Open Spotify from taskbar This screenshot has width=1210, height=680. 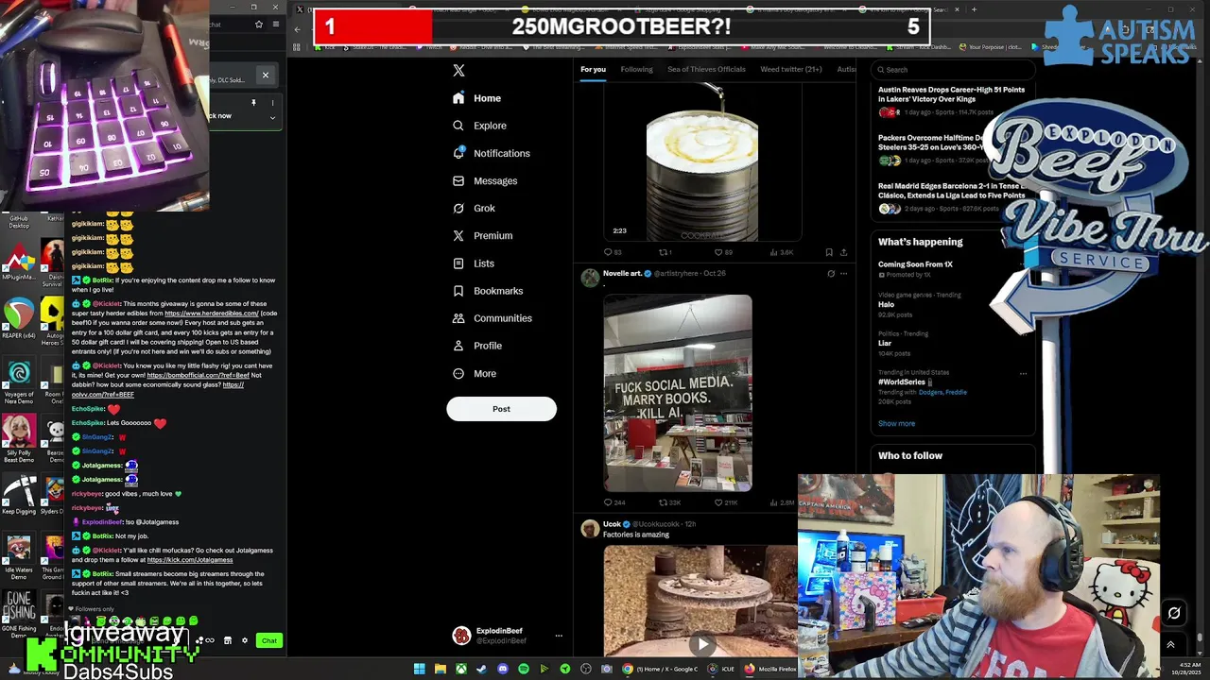pos(523,669)
